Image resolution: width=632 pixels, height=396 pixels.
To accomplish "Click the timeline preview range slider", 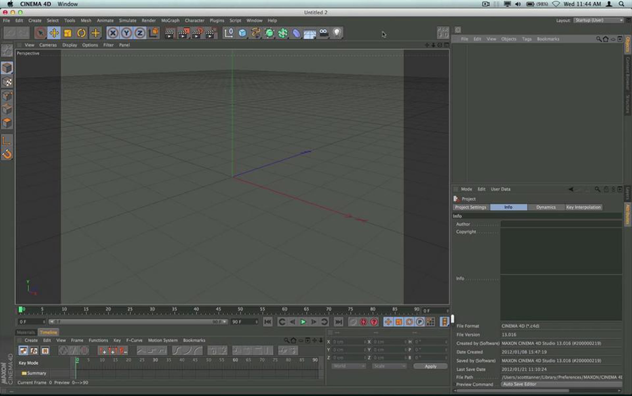I will click(x=138, y=322).
